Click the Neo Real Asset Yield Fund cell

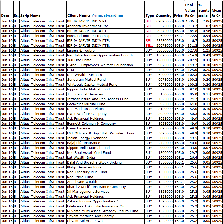pyautogui.click(x=106, y=152)
